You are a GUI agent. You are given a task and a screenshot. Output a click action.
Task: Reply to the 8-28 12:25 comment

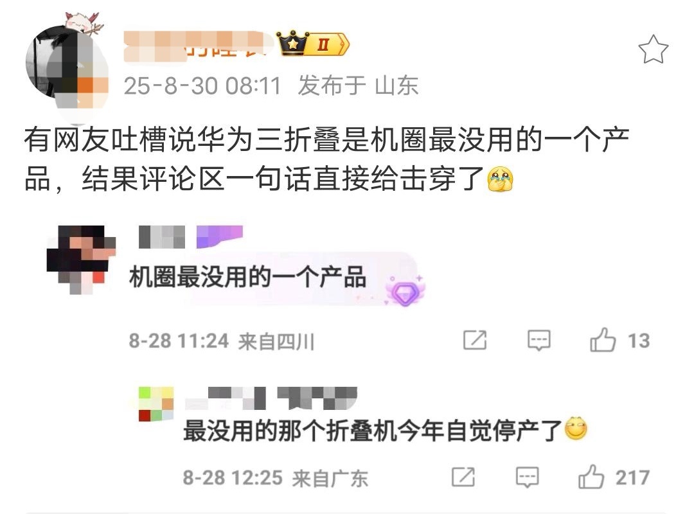coord(527,477)
